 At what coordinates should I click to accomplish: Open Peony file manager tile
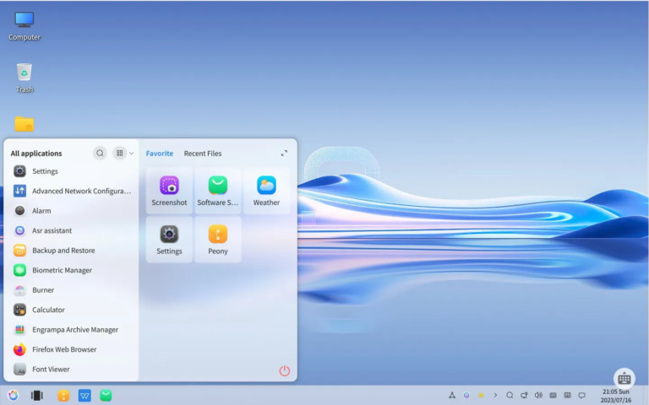click(x=218, y=240)
